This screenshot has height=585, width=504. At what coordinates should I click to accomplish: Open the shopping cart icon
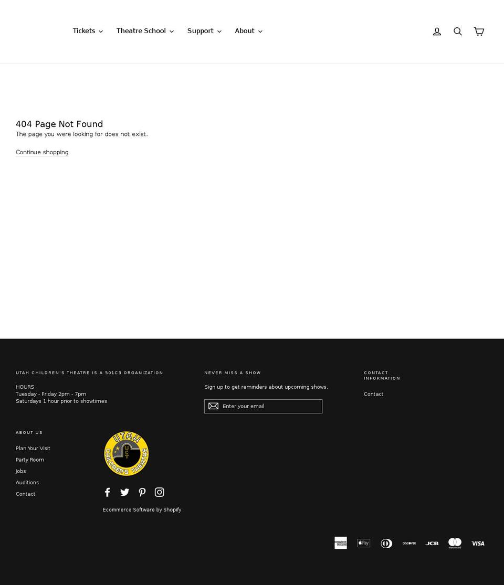[x=479, y=31]
